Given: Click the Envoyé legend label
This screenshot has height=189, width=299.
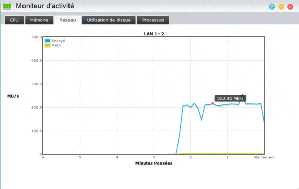Looking at the screenshot, I should (59, 41).
